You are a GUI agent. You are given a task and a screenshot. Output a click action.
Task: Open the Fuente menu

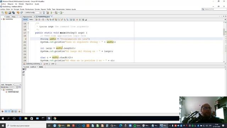point(22,9)
